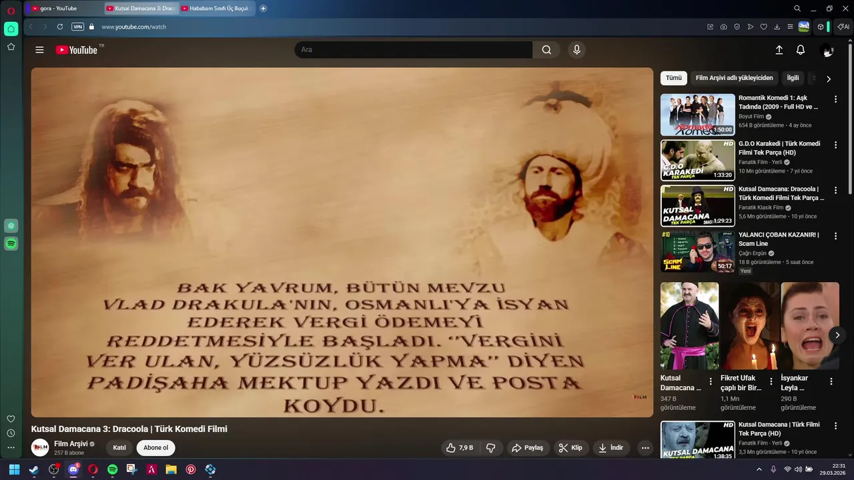Image resolution: width=854 pixels, height=480 pixels.
Task: Subscribe with the Abone ol button
Action: pos(156,448)
